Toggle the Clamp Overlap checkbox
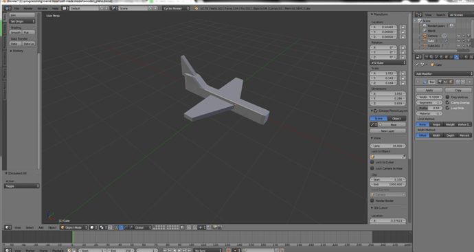 tap(447, 102)
